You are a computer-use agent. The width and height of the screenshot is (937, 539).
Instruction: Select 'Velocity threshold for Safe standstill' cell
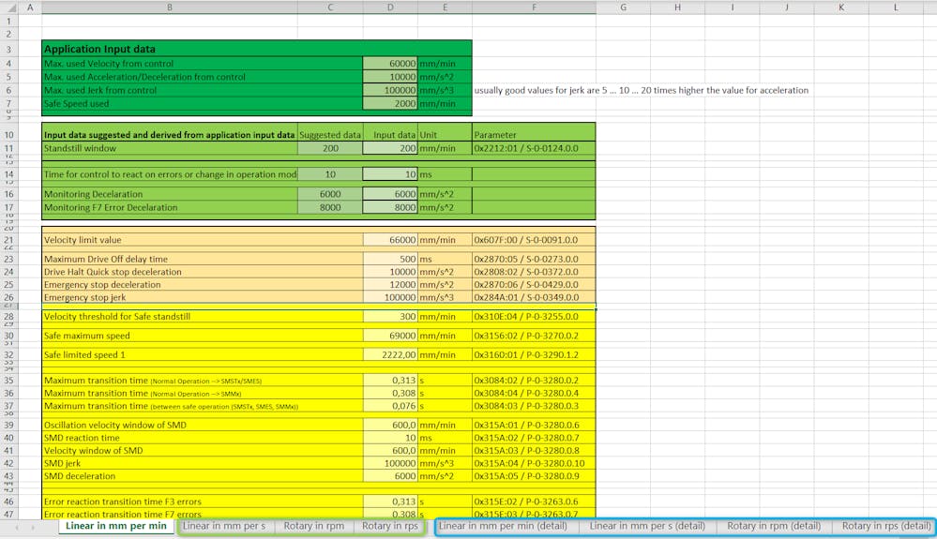click(203, 316)
